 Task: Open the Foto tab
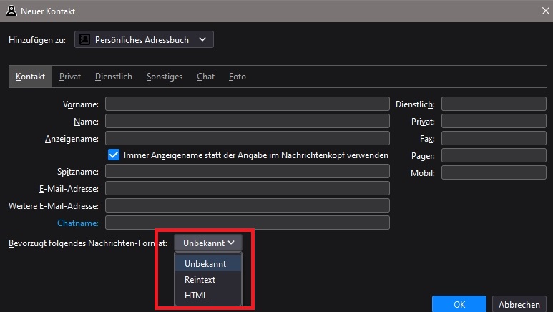coord(237,77)
